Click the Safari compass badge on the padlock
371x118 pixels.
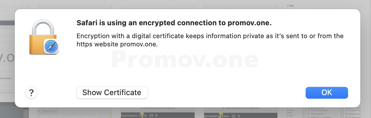(x=51, y=47)
